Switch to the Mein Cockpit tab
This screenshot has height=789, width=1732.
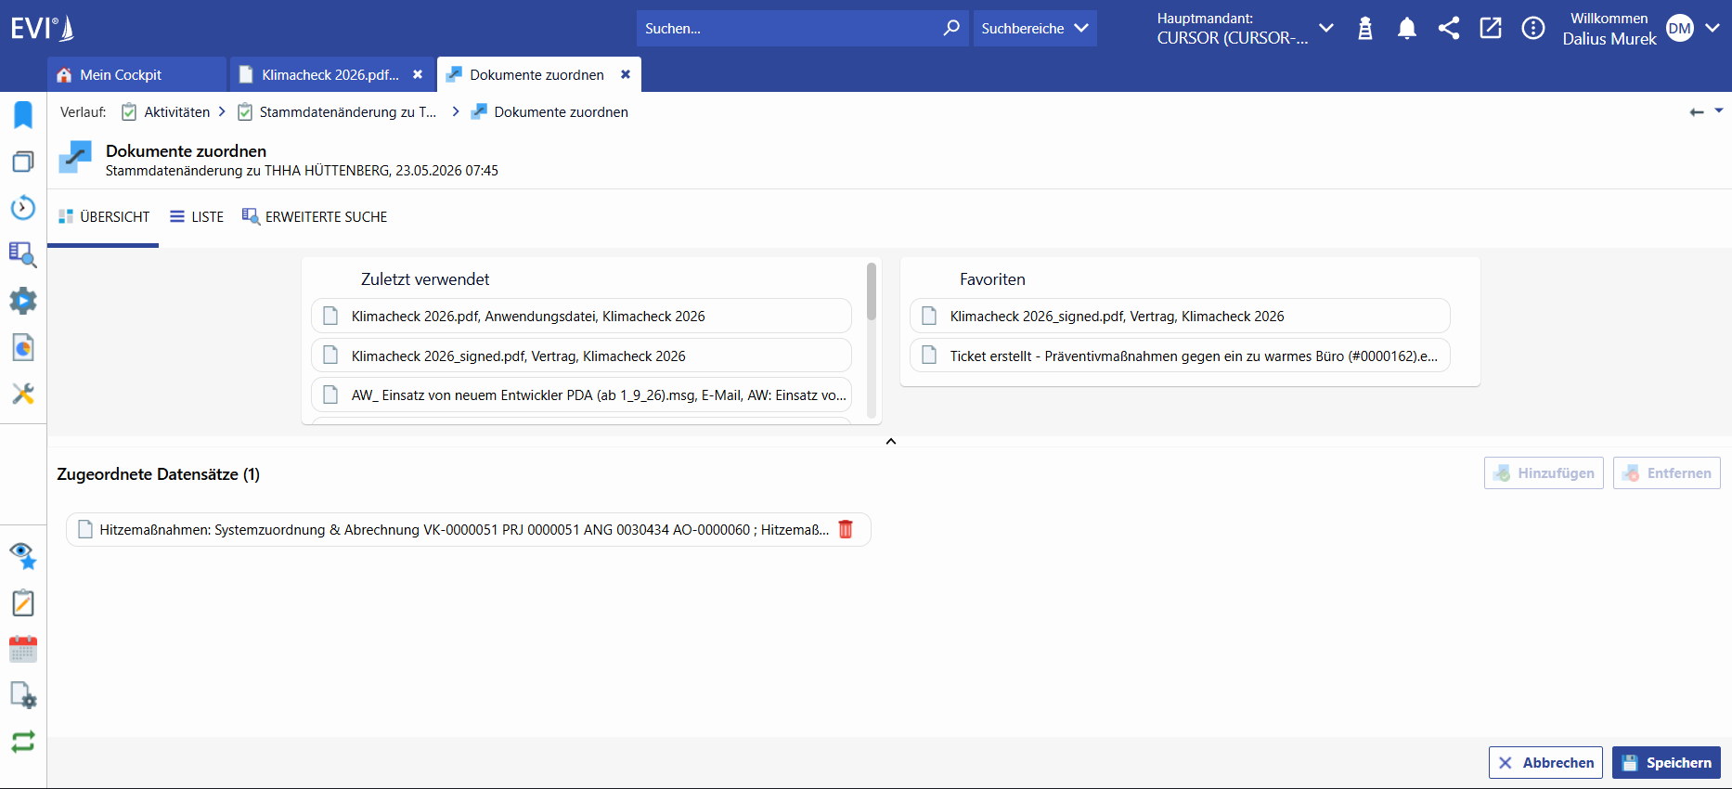coord(137,74)
